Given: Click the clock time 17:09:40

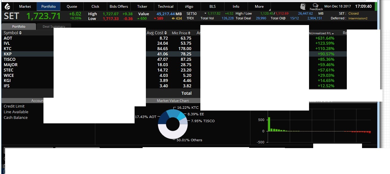Looking at the screenshot, I should 363,6.
